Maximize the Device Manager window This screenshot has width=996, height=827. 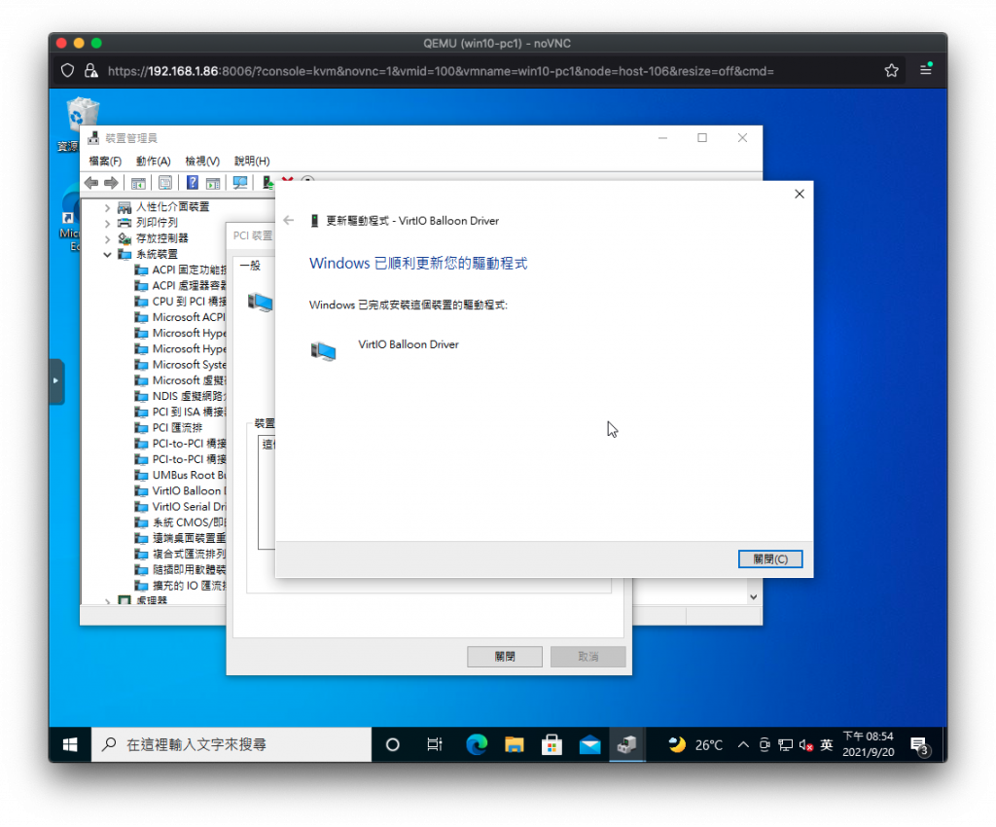pos(702,138)
